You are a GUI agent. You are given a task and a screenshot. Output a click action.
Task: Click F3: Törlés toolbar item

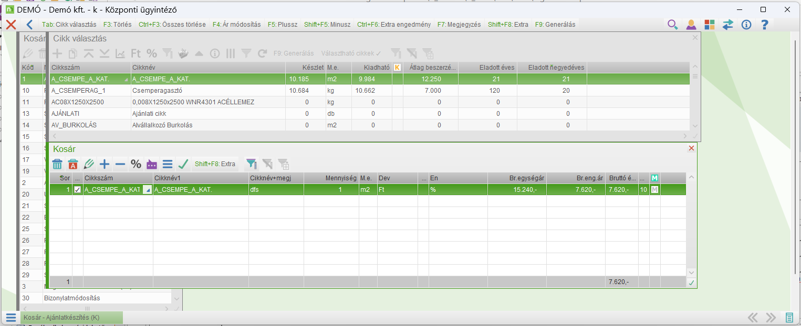tap(117, 24)
